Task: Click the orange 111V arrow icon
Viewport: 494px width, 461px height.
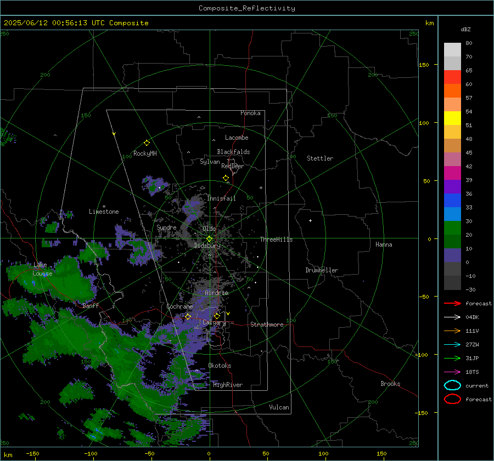Action: coord(452,331)
